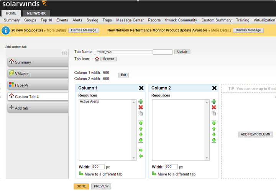Screen dimensions: 276x191
Task: Move Column 1 resource to right column
Action: [x=141, y=150]
